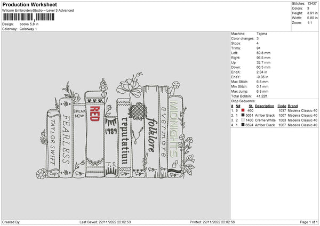Click the 'Stop Sequence:' heading
This screenshot has height=226, width=320.
(x=243, y=101)
